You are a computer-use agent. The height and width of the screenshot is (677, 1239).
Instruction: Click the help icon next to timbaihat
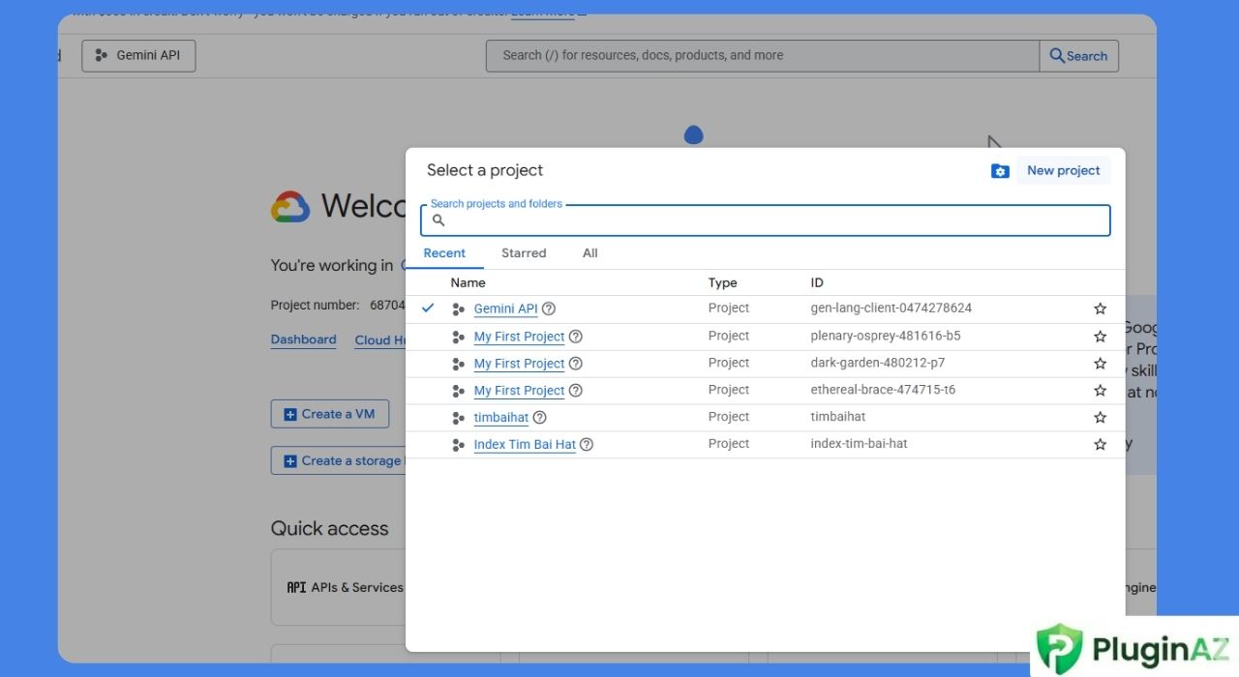point(539,417)
